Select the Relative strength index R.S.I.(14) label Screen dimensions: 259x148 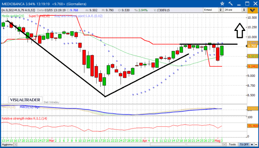[x=24, y=119]
